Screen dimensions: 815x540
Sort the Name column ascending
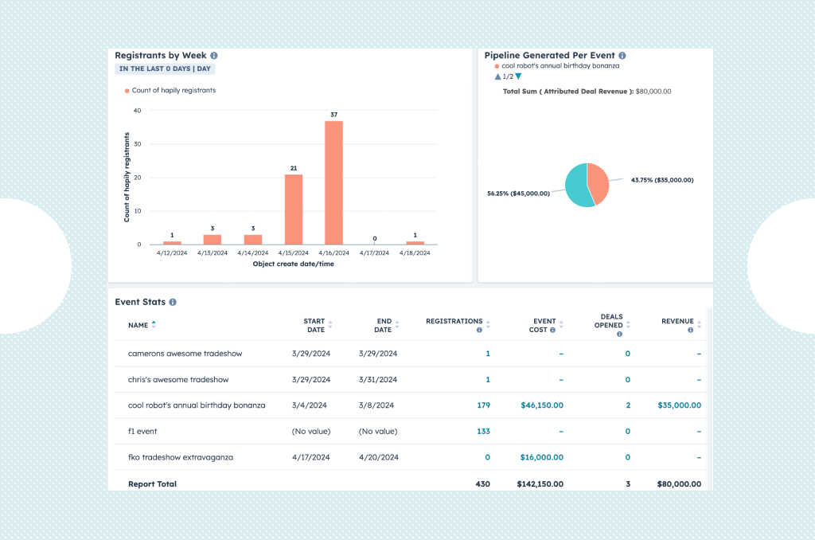[154, 322]
